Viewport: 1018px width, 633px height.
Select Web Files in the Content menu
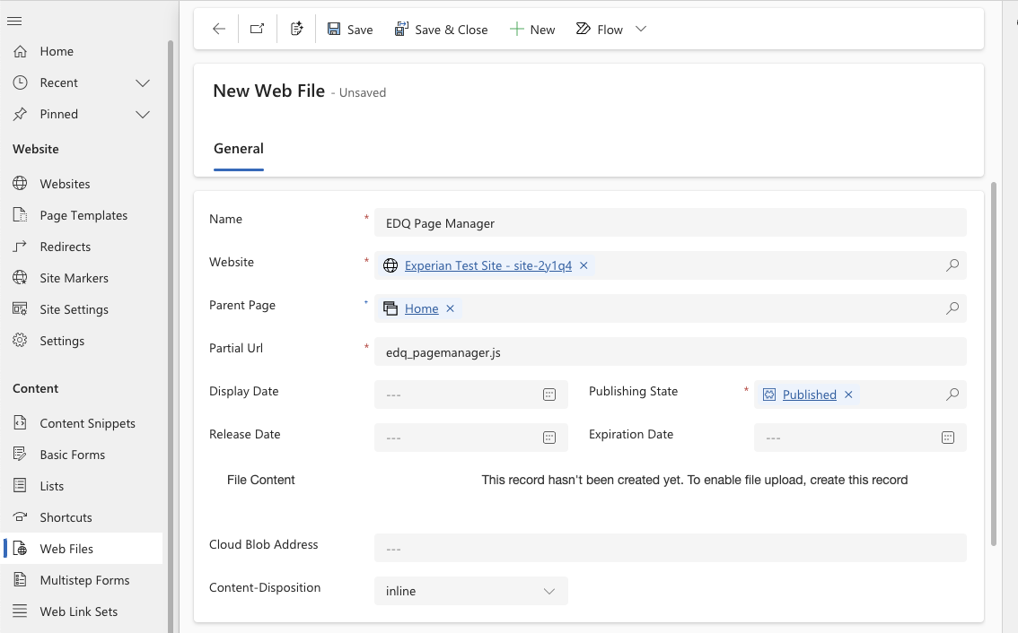point(65,548)
